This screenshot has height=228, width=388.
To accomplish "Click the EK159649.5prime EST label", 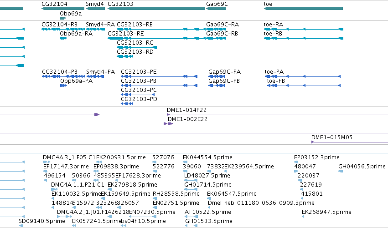I will (x=125, y=194).
